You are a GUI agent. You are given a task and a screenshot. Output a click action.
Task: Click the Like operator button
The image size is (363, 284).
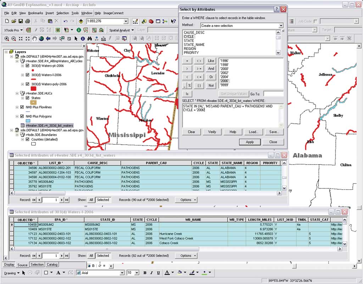click(x=211, y=61)
